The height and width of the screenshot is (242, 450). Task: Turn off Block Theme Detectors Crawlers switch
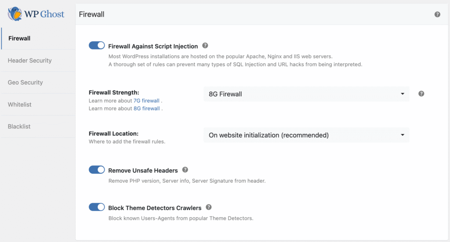pos(97,207)
